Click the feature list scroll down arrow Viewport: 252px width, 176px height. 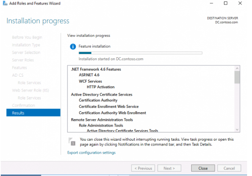click(x=237, y=129)
